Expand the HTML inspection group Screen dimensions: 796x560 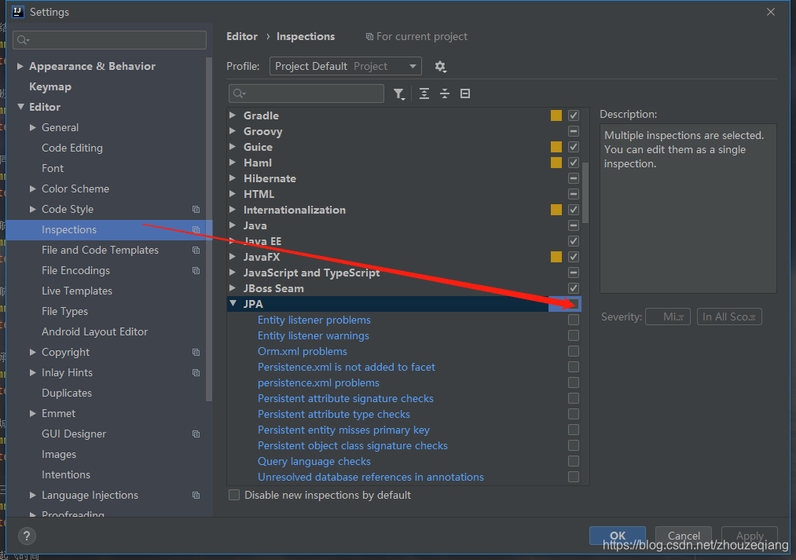click(233, 194)
